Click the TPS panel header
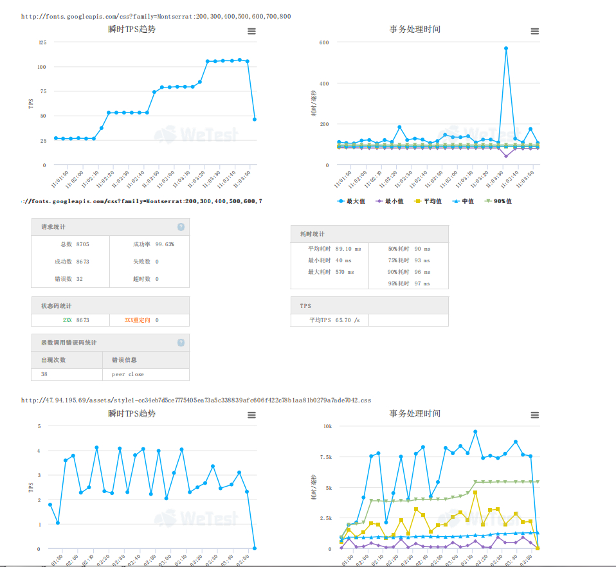The width and height of the screenshot is (616, 567). (x=369, y=305)
